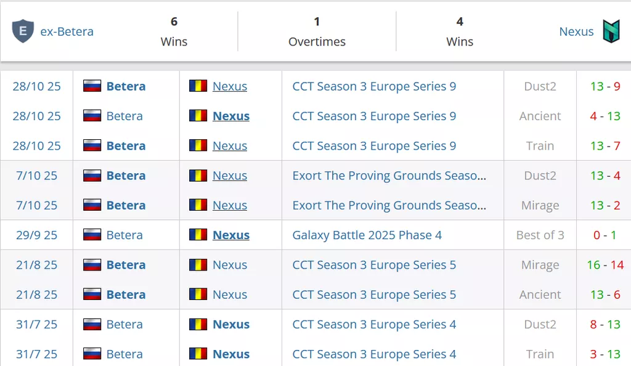Image resolution: width=631 pixels, height=366 pixels.
Task: Click the ex-Betera shield logo
Action: [23, 31]
